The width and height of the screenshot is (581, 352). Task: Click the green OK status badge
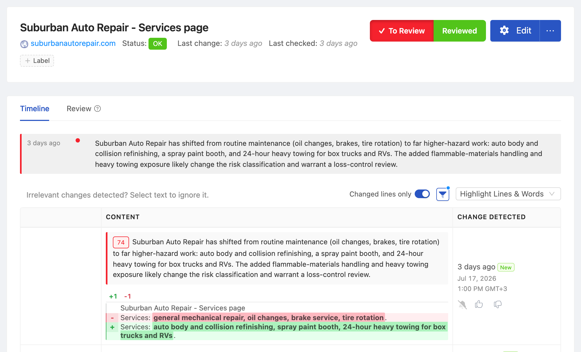(158, 44)
